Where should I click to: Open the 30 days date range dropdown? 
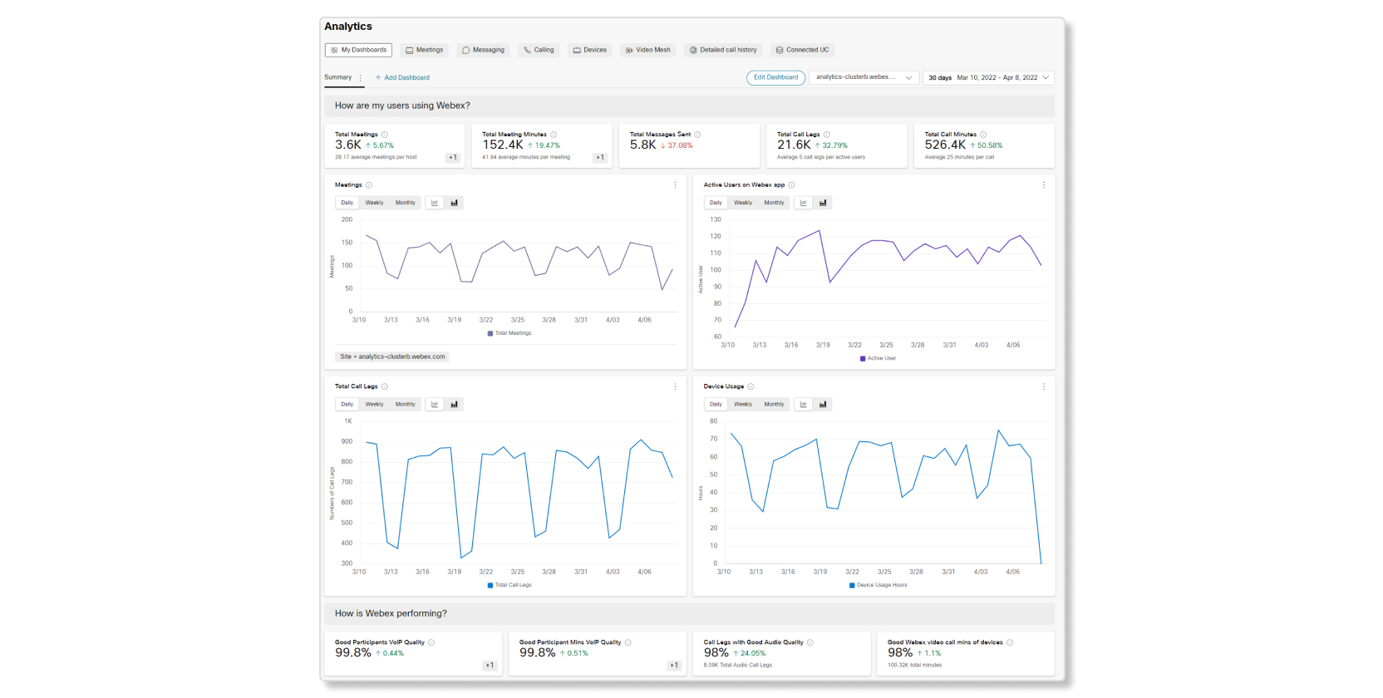click(x=988, y=77)
